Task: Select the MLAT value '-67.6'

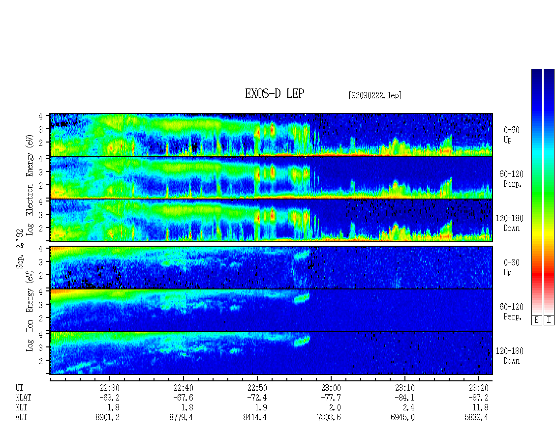Action: tap(184, 398)
